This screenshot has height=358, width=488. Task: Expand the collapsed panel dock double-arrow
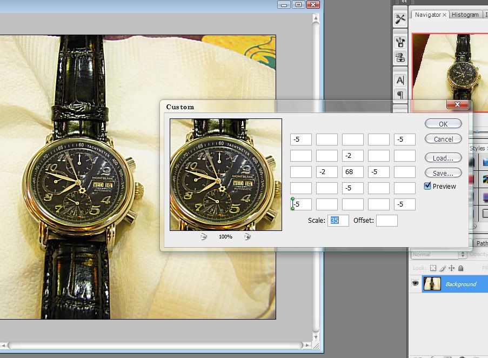click(404, 2)
